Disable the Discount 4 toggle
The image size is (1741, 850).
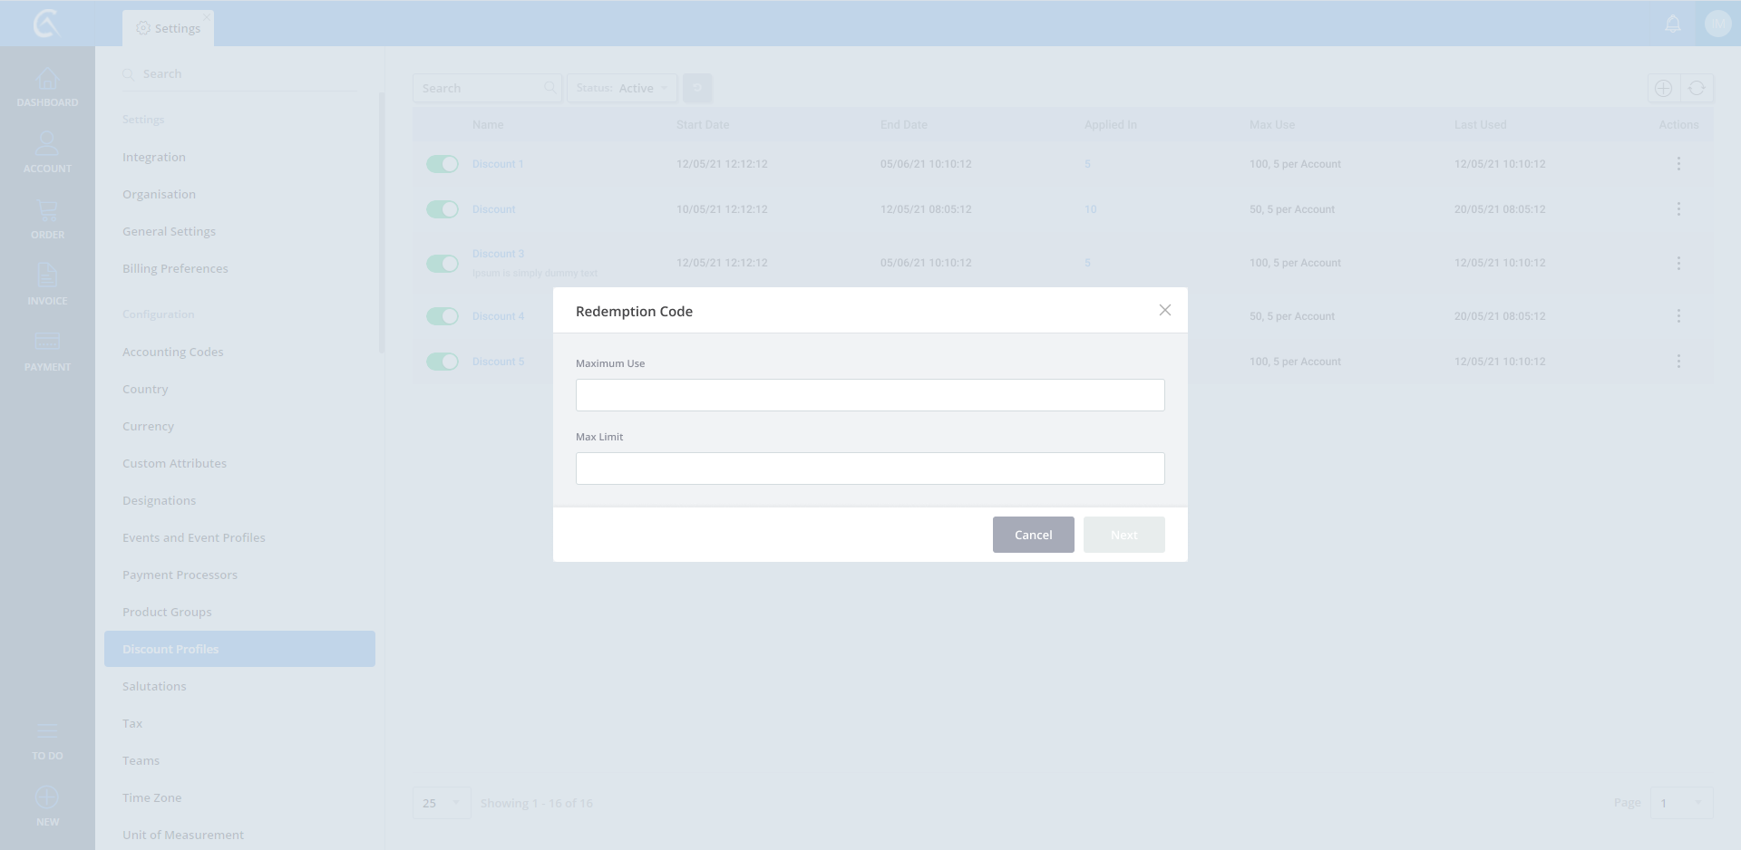click(x=443, y=316)
